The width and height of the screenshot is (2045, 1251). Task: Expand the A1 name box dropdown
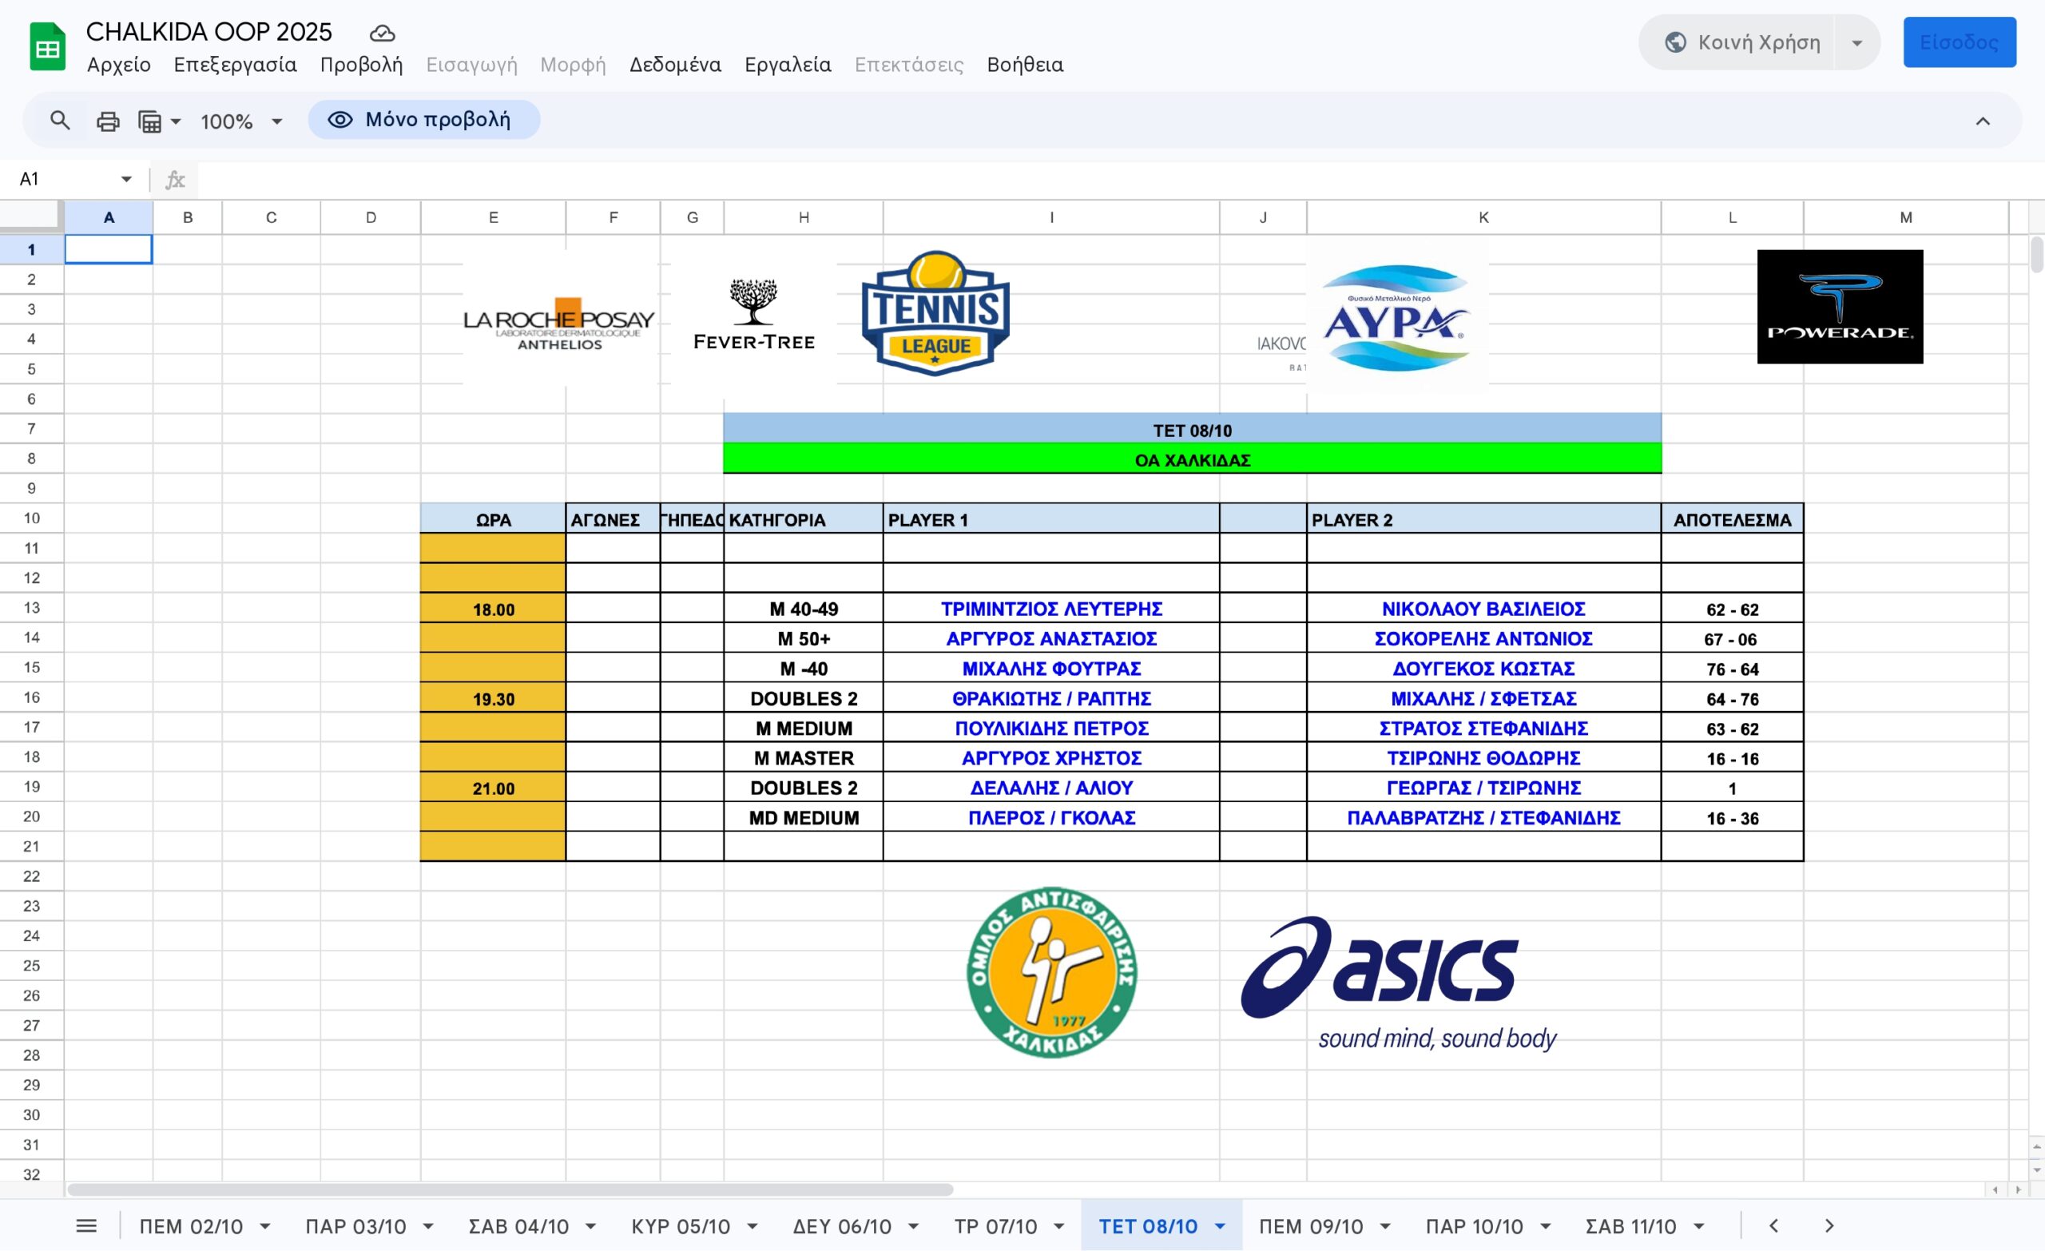point(126,179)
